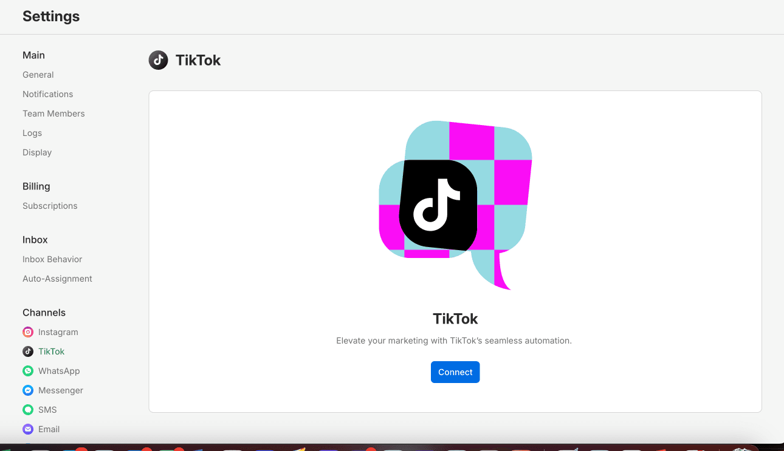This screenshot has height=451, width=784.
Task: Click the Billing section heading
Action: click(x=36, y=186)
